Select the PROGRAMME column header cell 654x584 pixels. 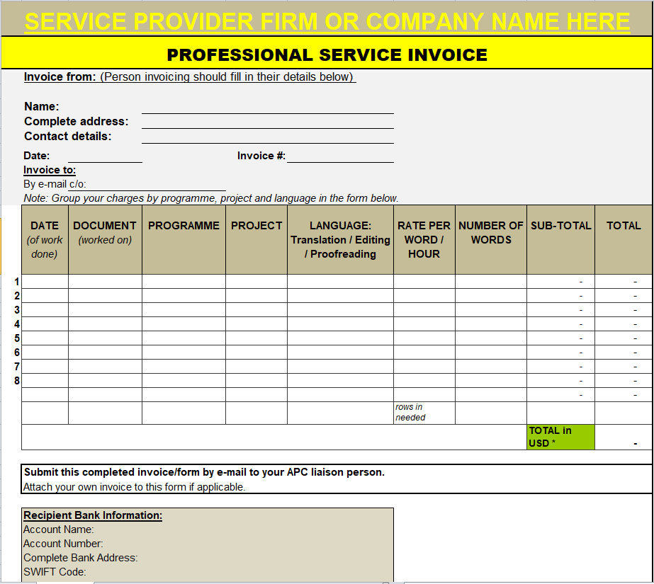(x=184, y=239)
